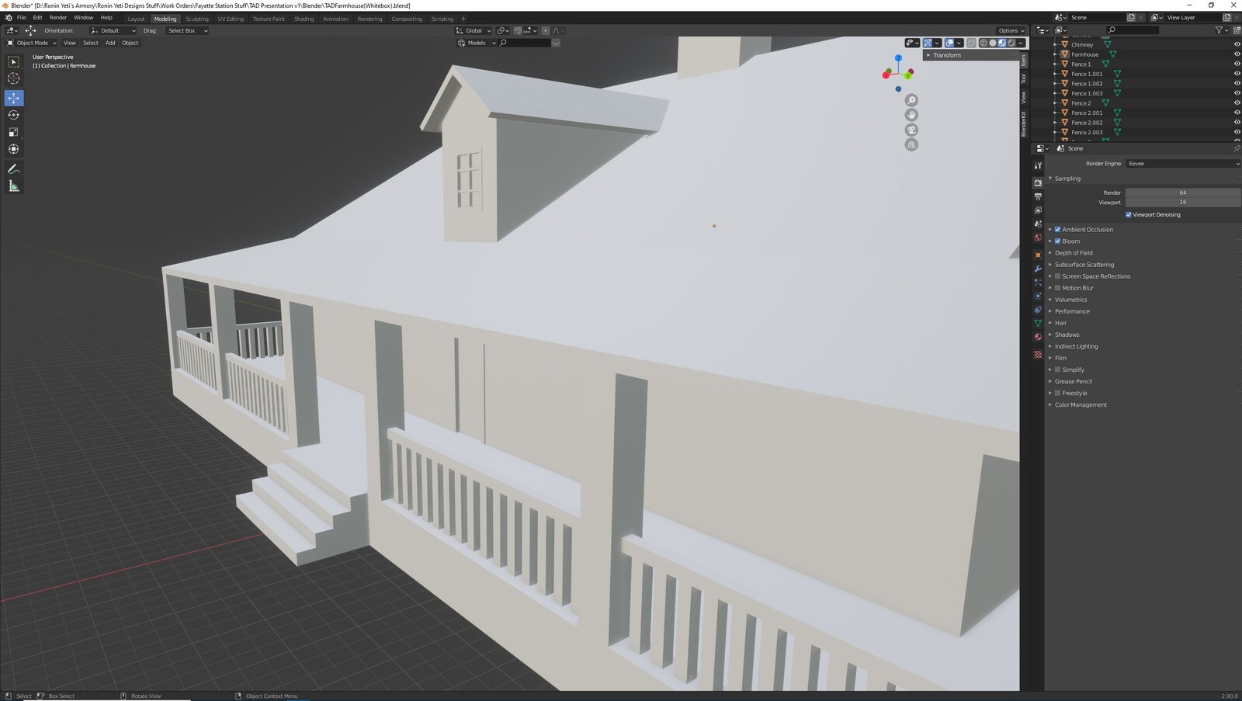This screenshot has width=1242, height=701.
Task: Switch orthographic/perspective grid icon
Action: [911, 144]
